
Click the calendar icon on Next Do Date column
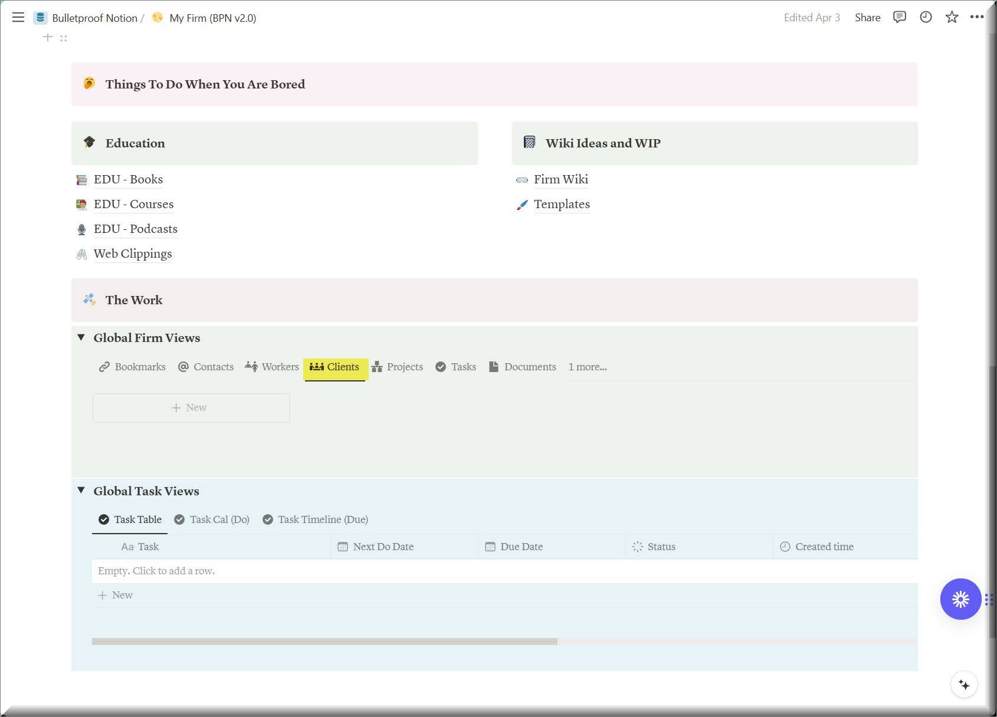[342, 547]
